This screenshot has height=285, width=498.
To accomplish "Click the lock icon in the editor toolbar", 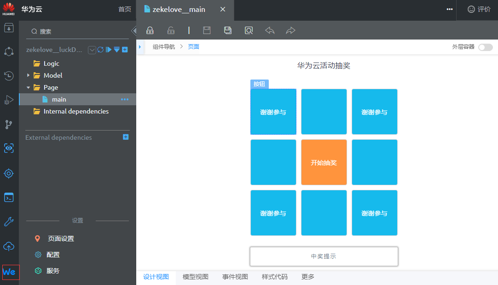I will pos(150,30).
